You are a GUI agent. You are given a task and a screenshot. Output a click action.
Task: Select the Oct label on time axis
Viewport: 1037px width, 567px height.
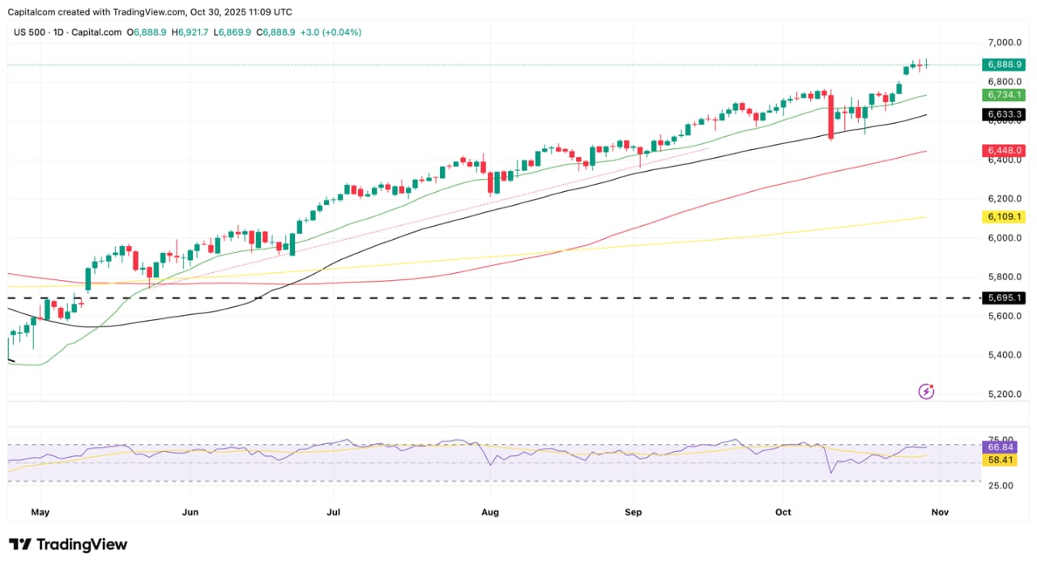(x=783, y=512)
